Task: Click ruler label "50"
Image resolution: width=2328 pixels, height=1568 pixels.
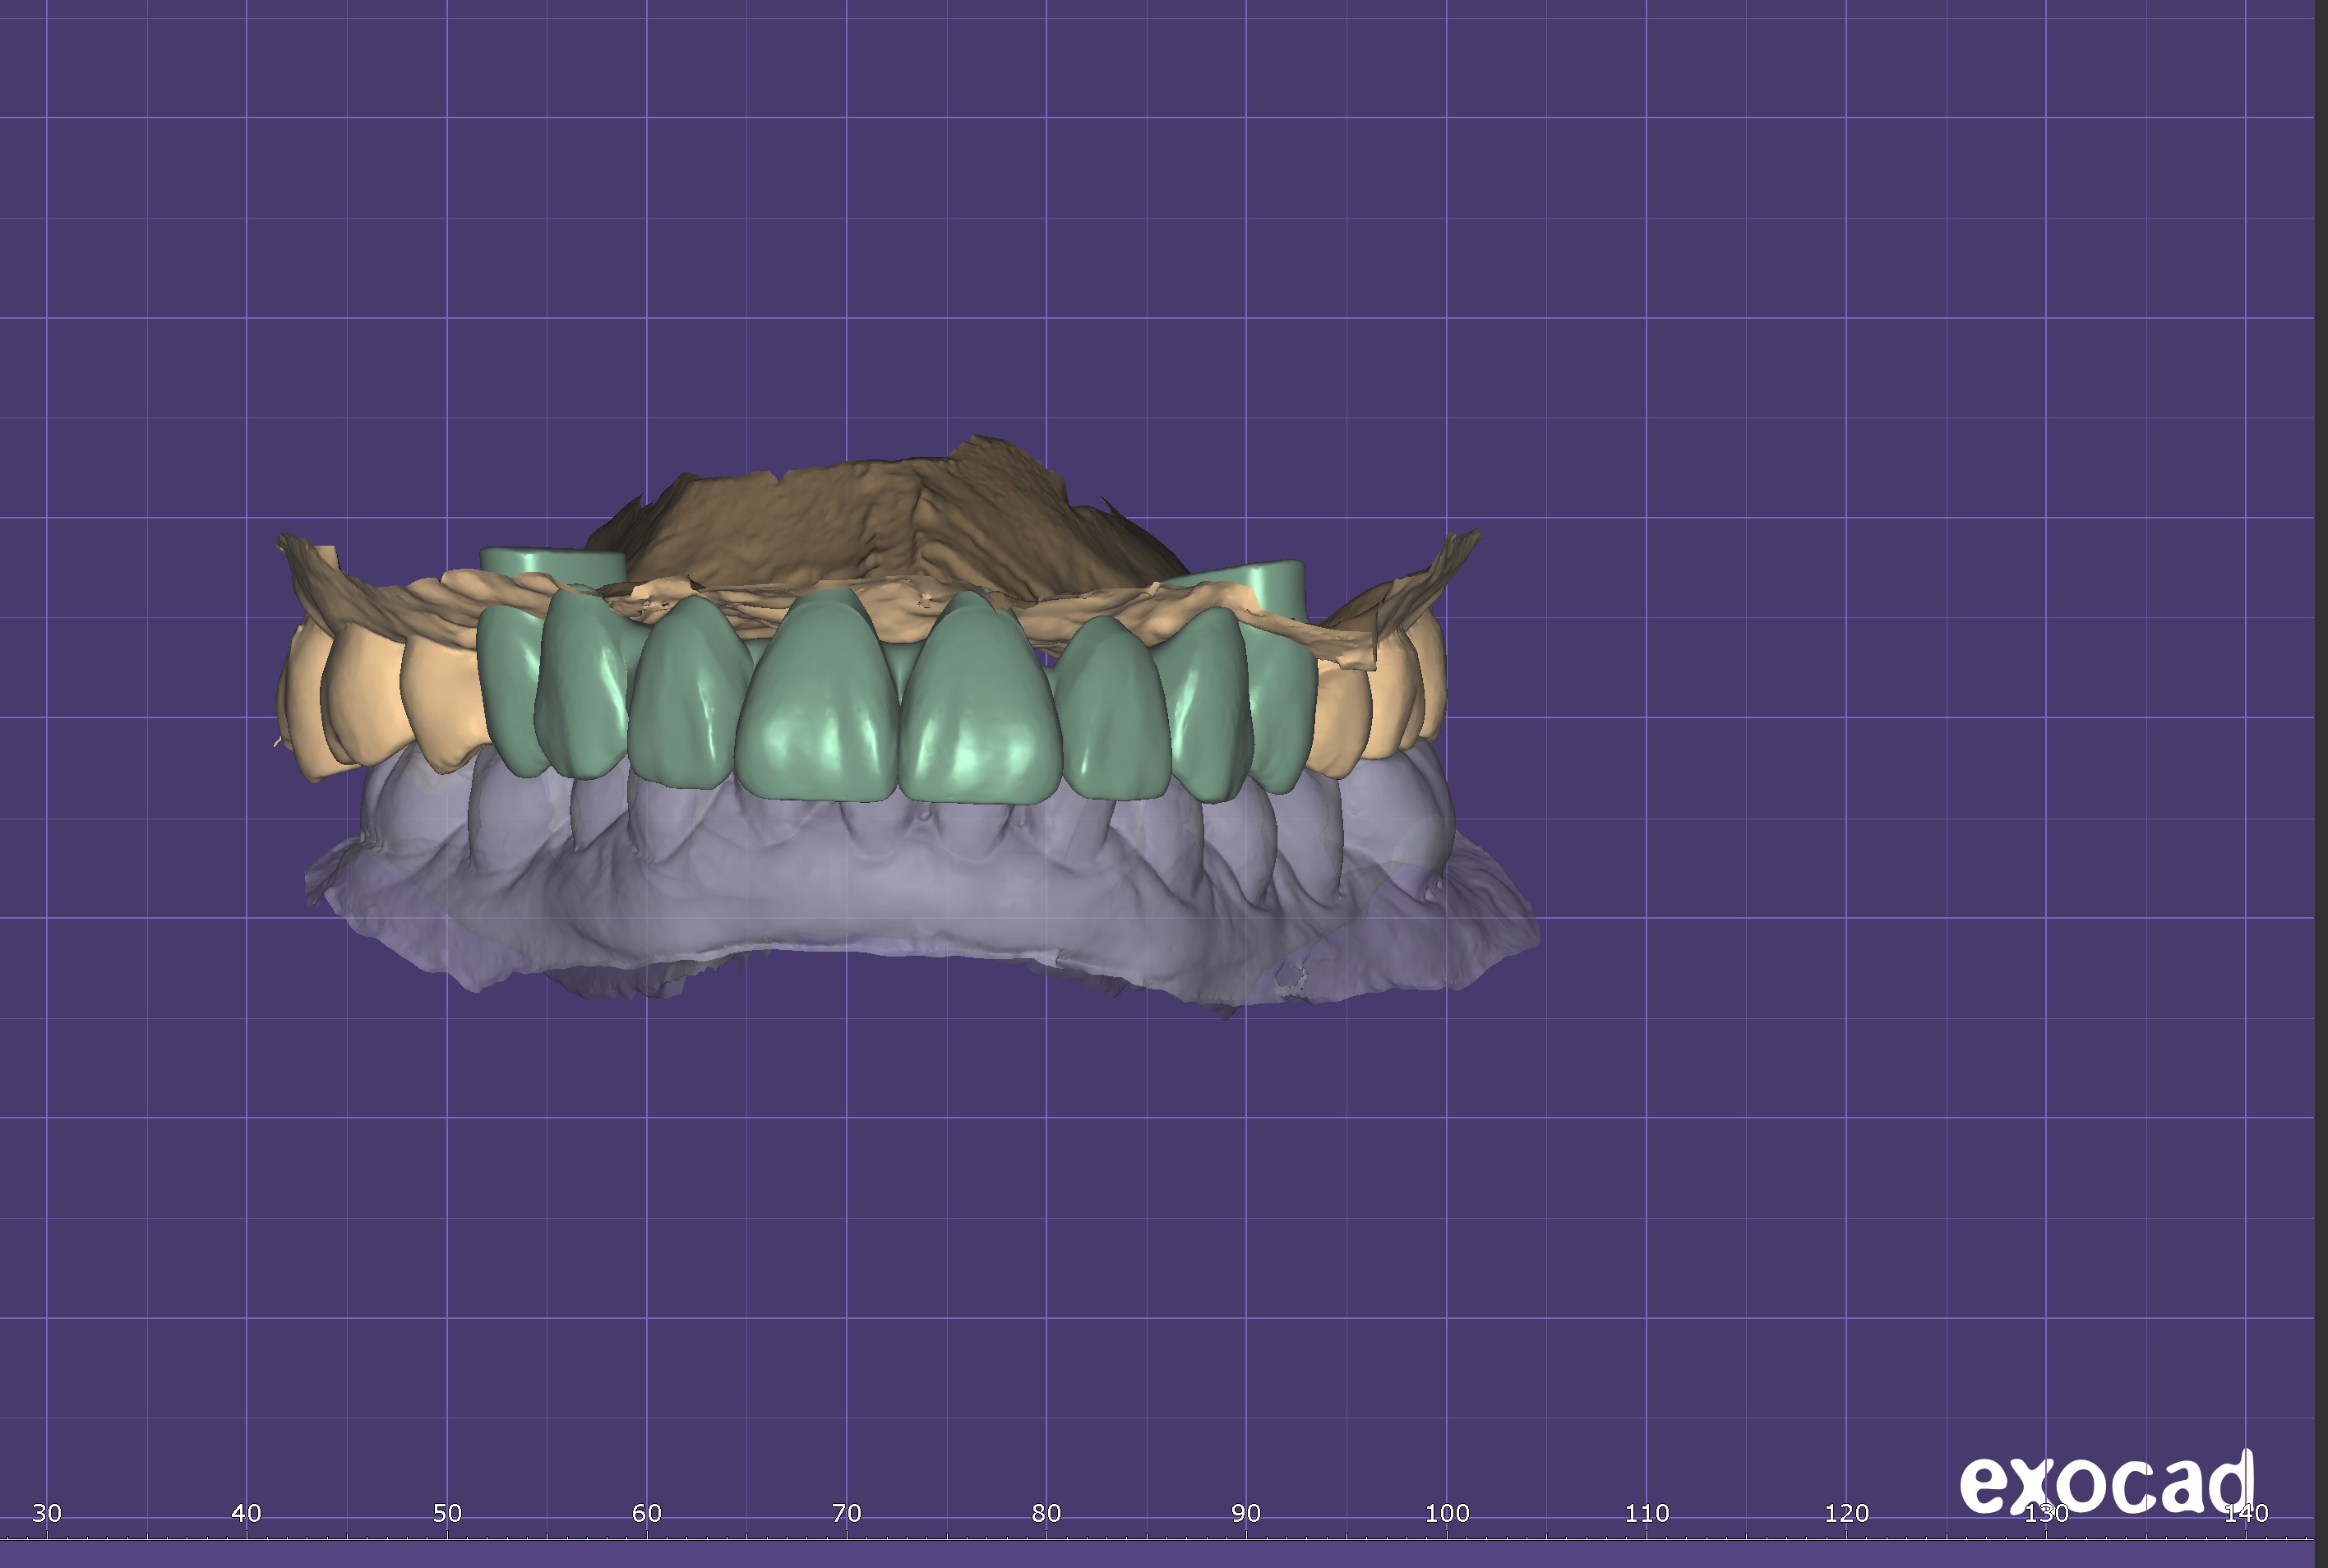Action: [x=447, y=1513]
